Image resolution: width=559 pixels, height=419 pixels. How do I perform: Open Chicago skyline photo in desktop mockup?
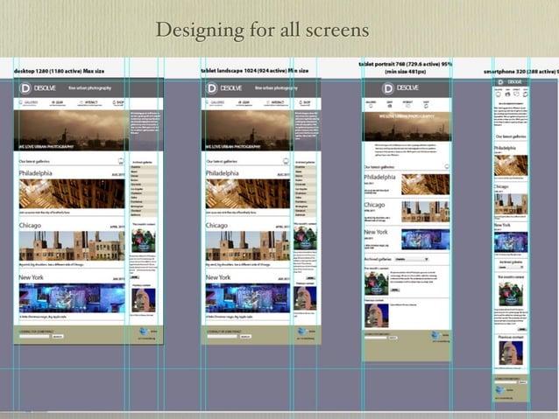pos(71,245)
